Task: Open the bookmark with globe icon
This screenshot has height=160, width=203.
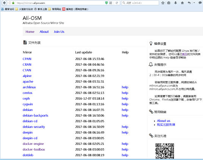Action: click(41, 9)
